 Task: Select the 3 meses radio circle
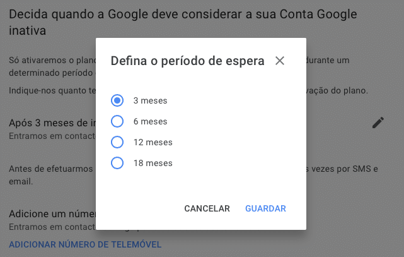click(x=117, y=100)
